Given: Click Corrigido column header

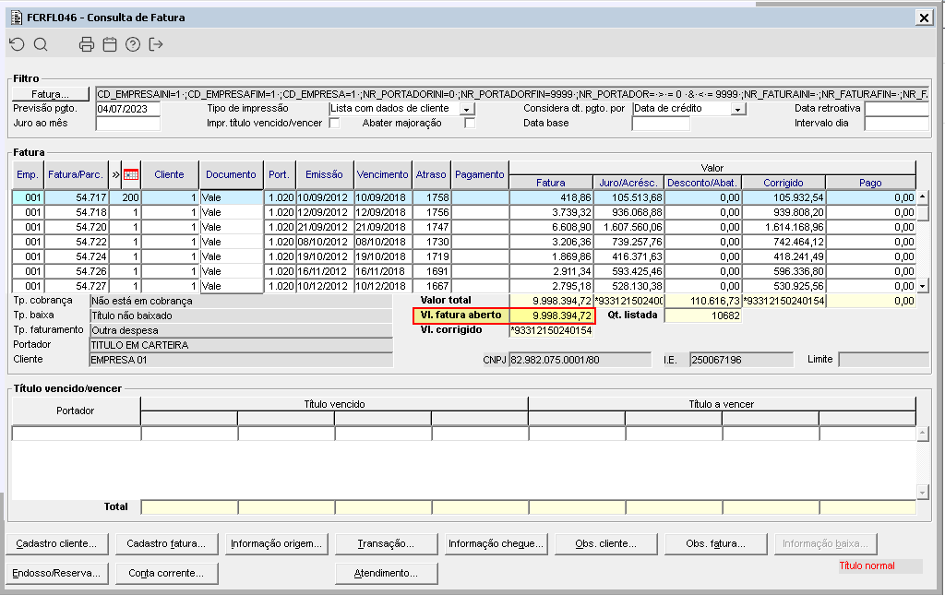Looking at the screenshot, I should tap(784, 183).
